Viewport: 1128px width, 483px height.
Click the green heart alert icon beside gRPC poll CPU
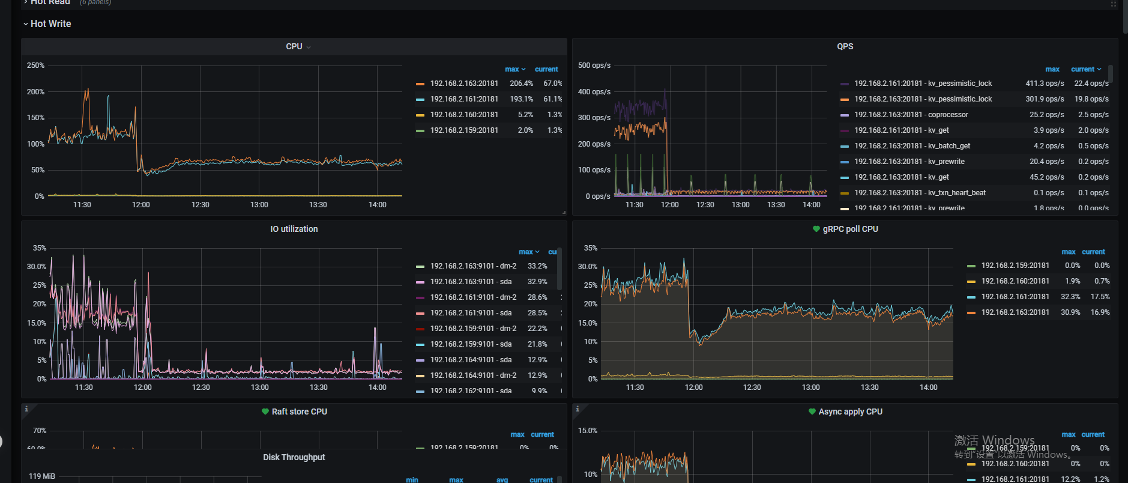(x=816, y=229)
